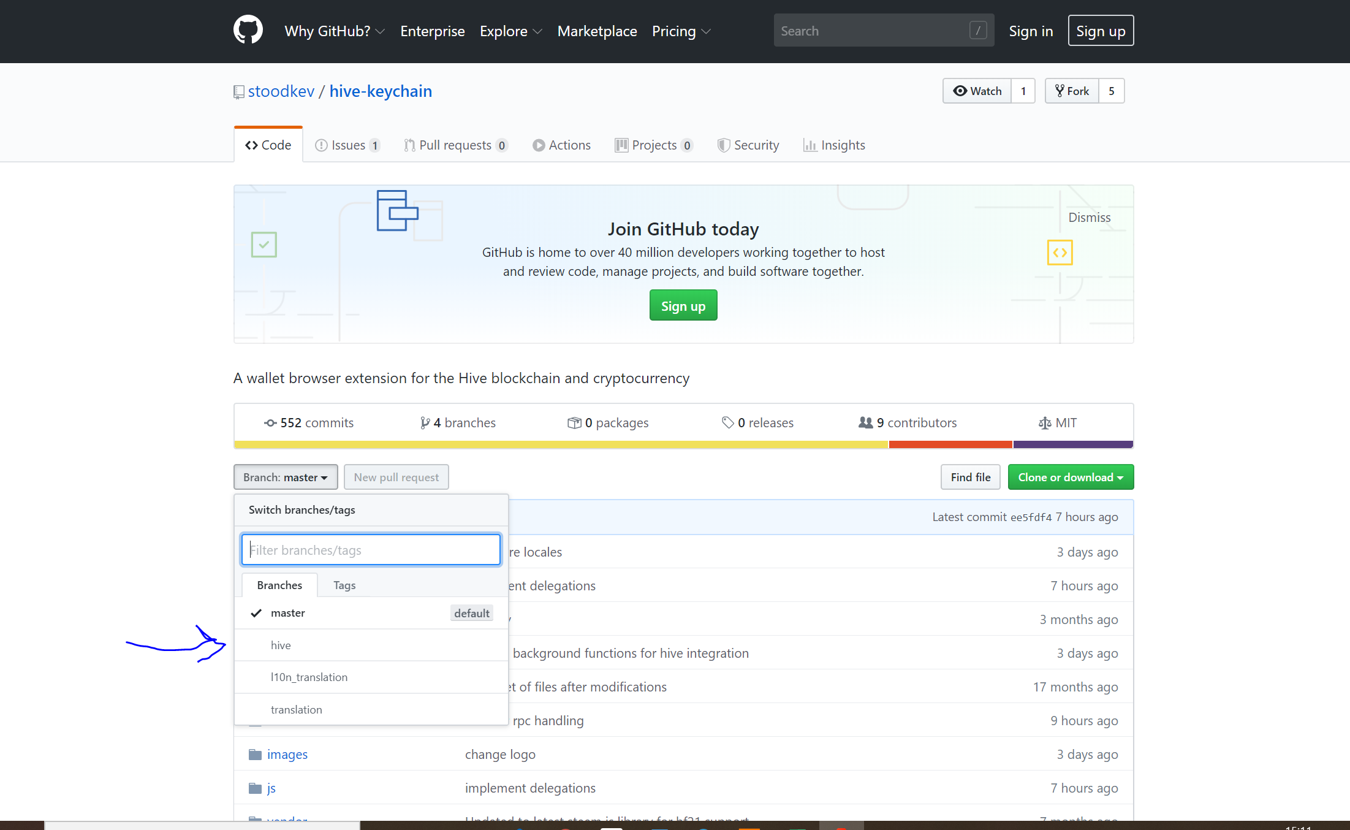Click the MIT license scale icon
Viewport: 1350px width, 830px height.
click(1045, 423)
